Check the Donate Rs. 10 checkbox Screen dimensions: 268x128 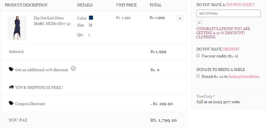click(198, 76)
